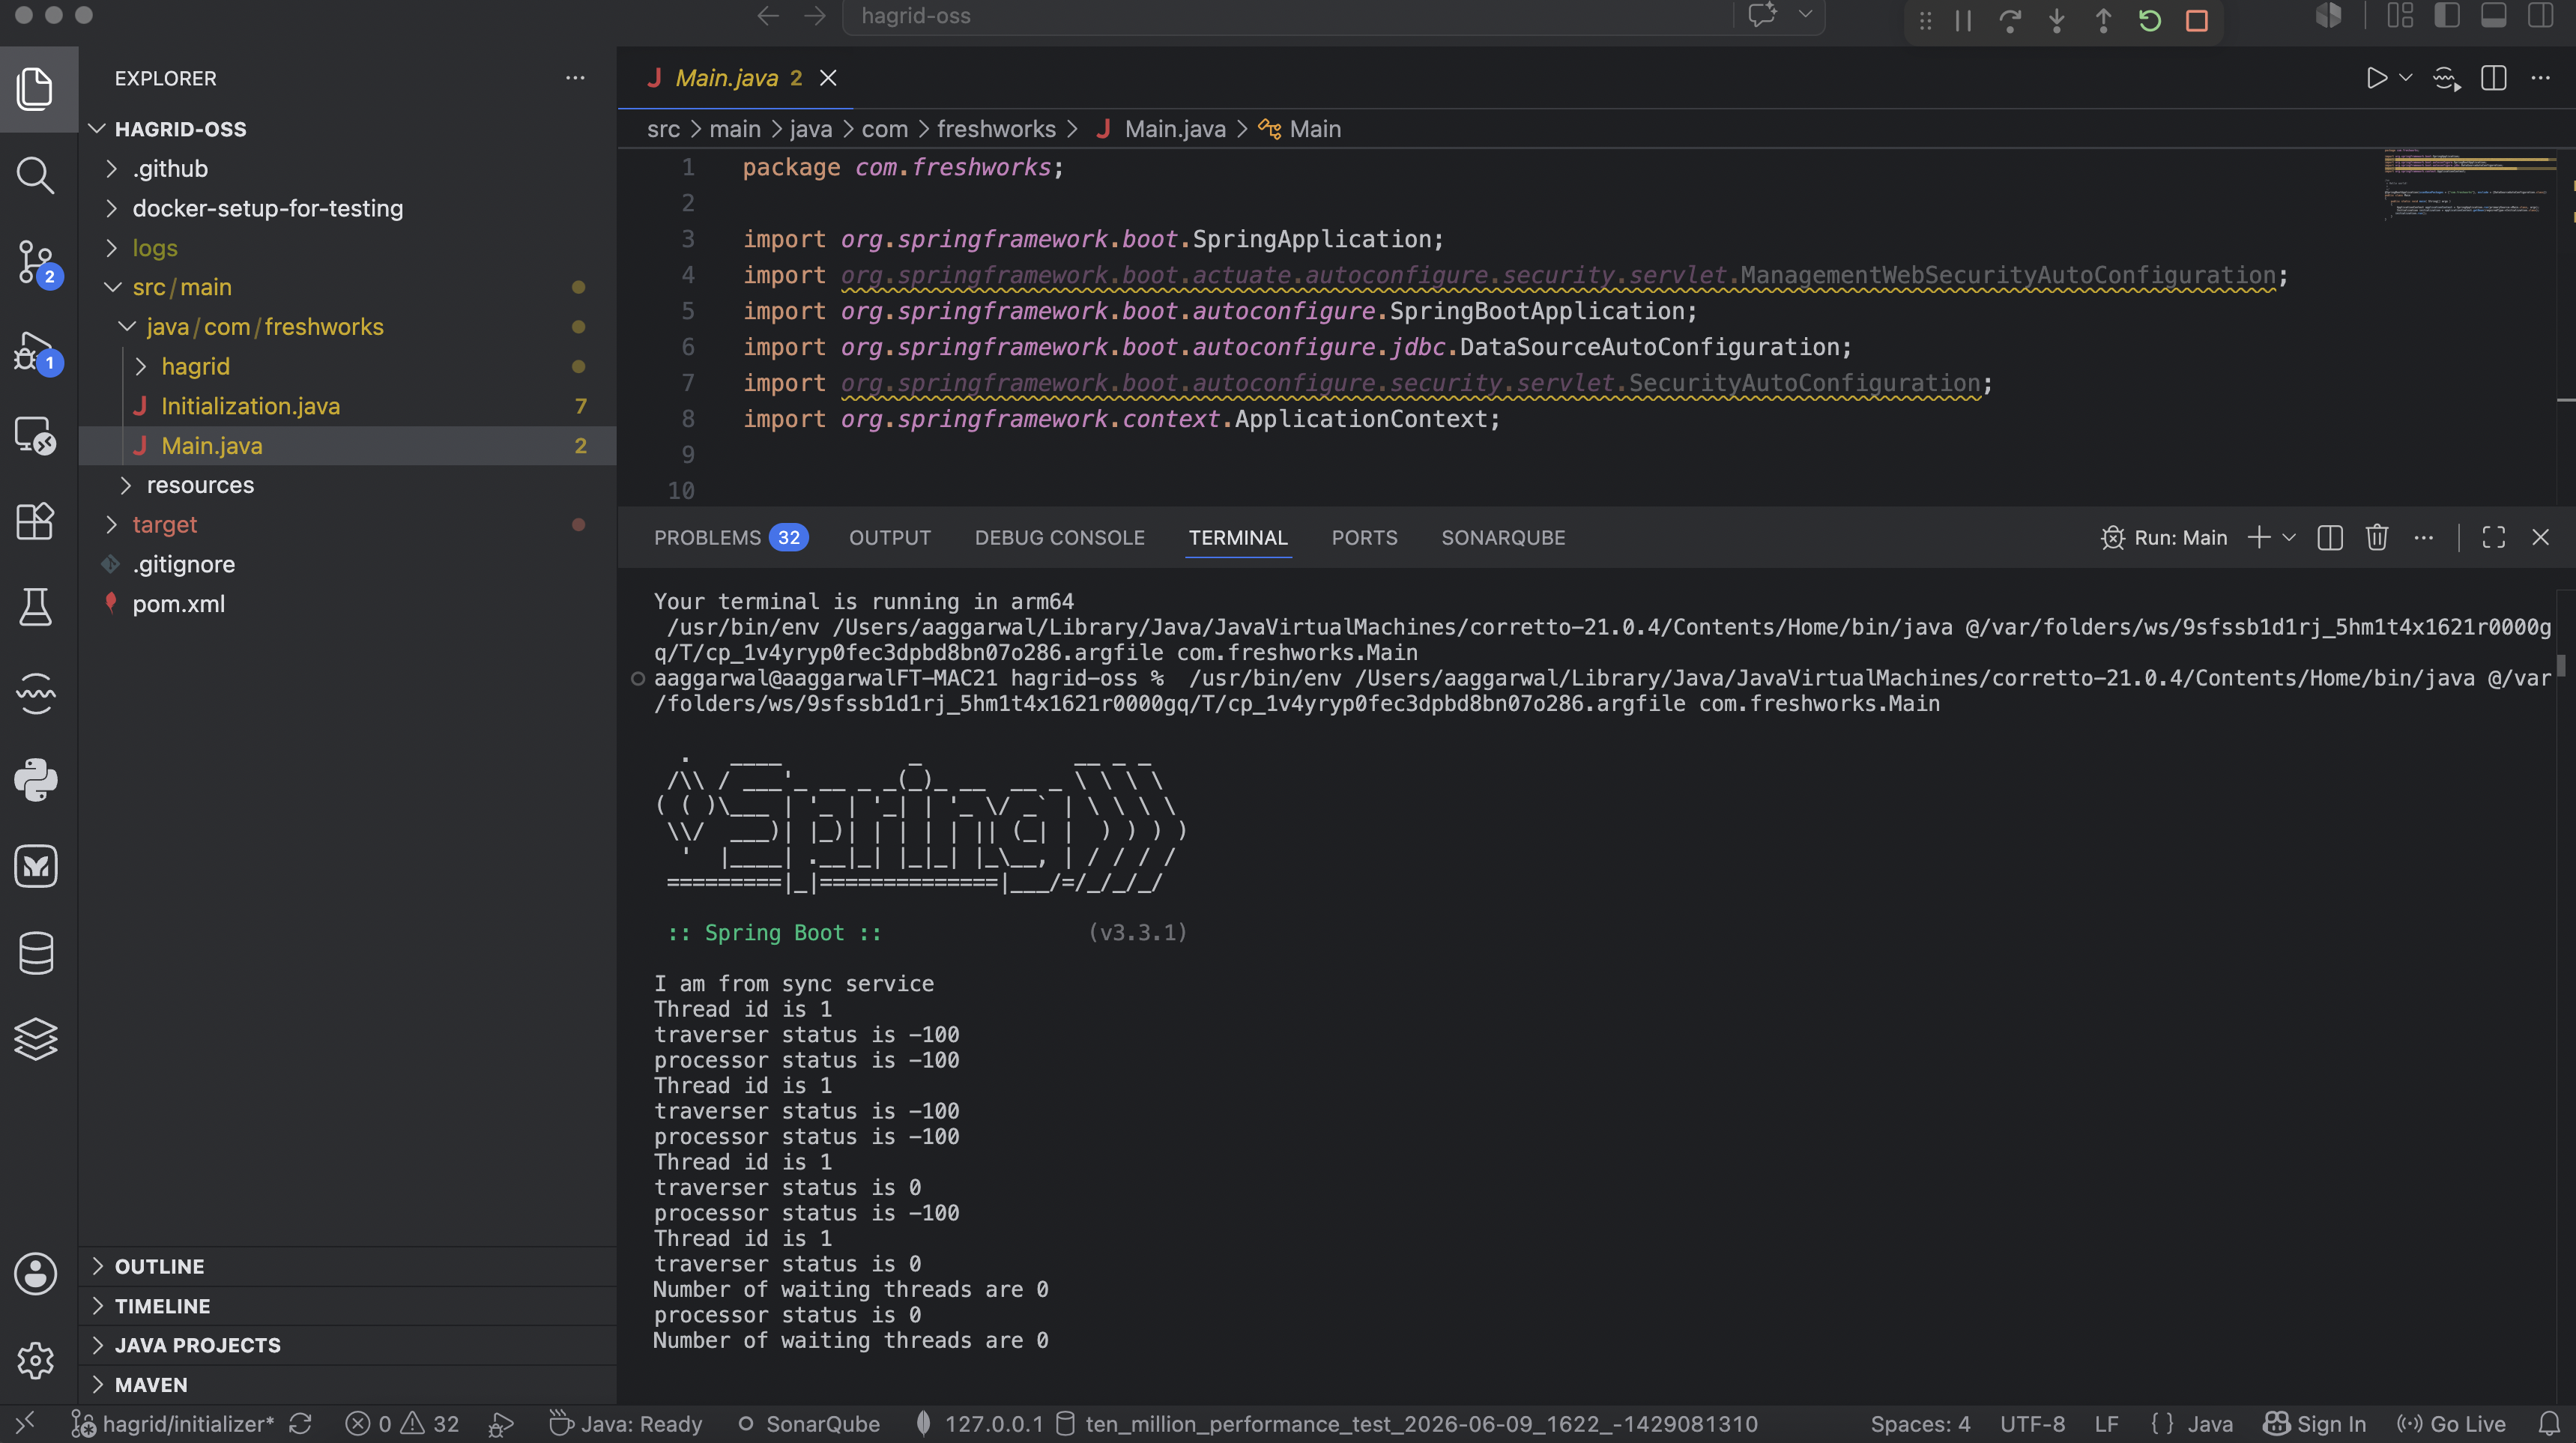The image size is (2576, 1443).
Task: Stop the debug session
Action: (x=2197, y=20)
